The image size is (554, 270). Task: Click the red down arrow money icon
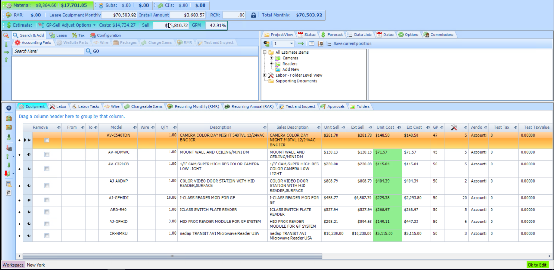(8, 173)
